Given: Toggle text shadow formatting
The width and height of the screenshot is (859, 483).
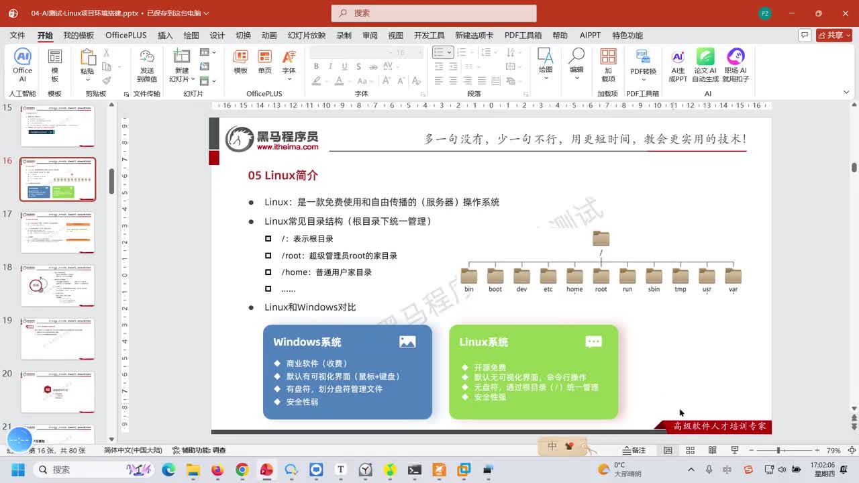Looking at the screenshot, I should click(x=359, y=66).
